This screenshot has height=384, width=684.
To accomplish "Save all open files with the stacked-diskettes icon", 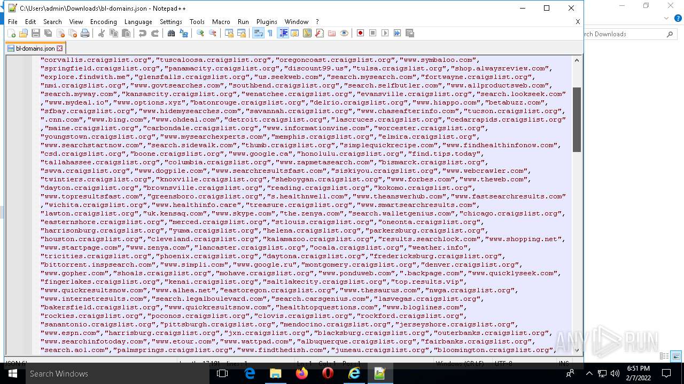I will (x=48, y=33).
